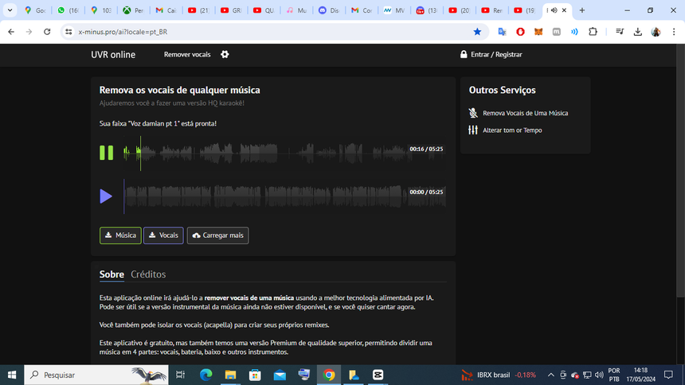This screenshot has height=385, width=685.
Task: Open the volume control in system tray
Action: point(599,375)
